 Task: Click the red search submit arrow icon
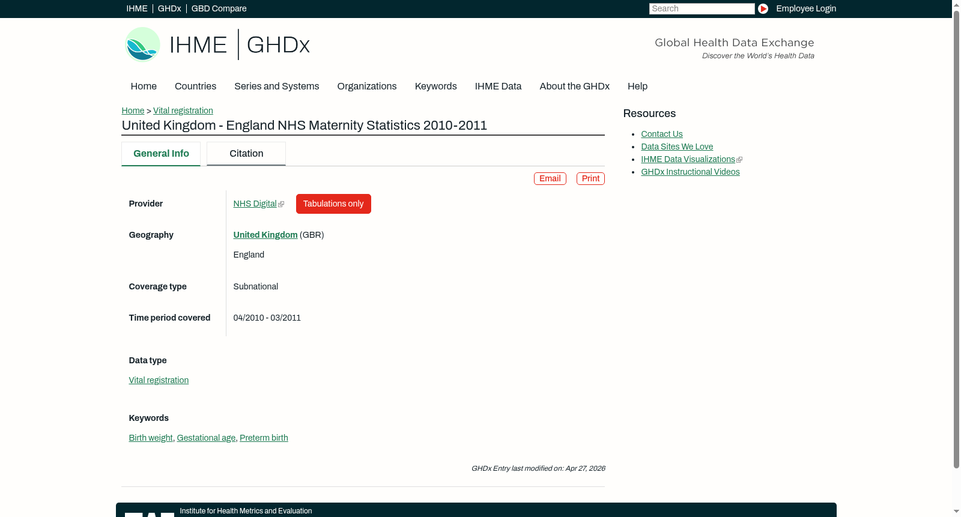click(x=763, y=8)
